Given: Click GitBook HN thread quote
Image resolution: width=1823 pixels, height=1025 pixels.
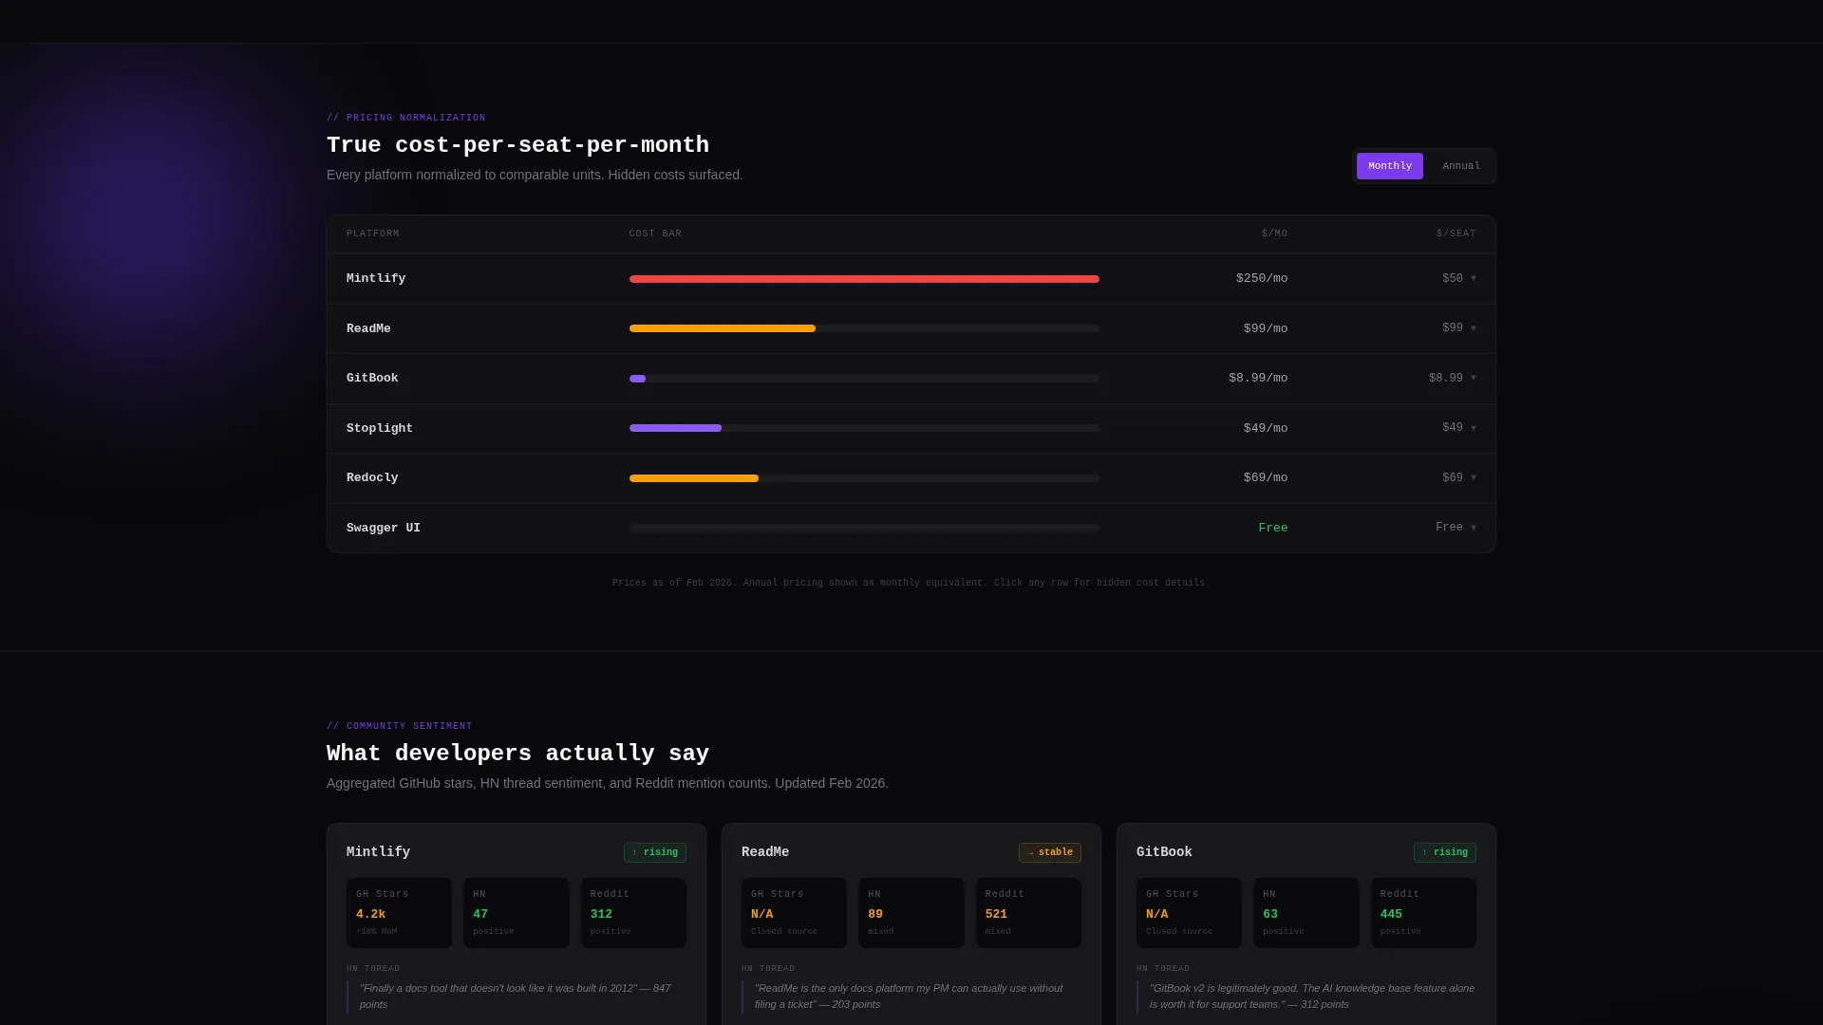Looking at the screenshot, I should click(x=1306, y=997).
